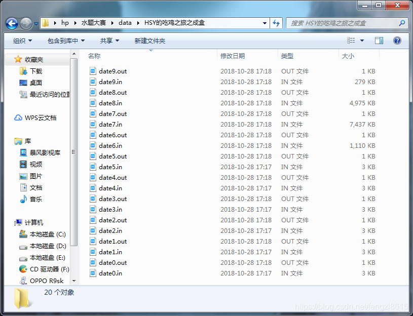Expand the 组织 organize menu
The width and height of the screenshot is (413, 316).
pyautogui.click(x=22, y=41)
